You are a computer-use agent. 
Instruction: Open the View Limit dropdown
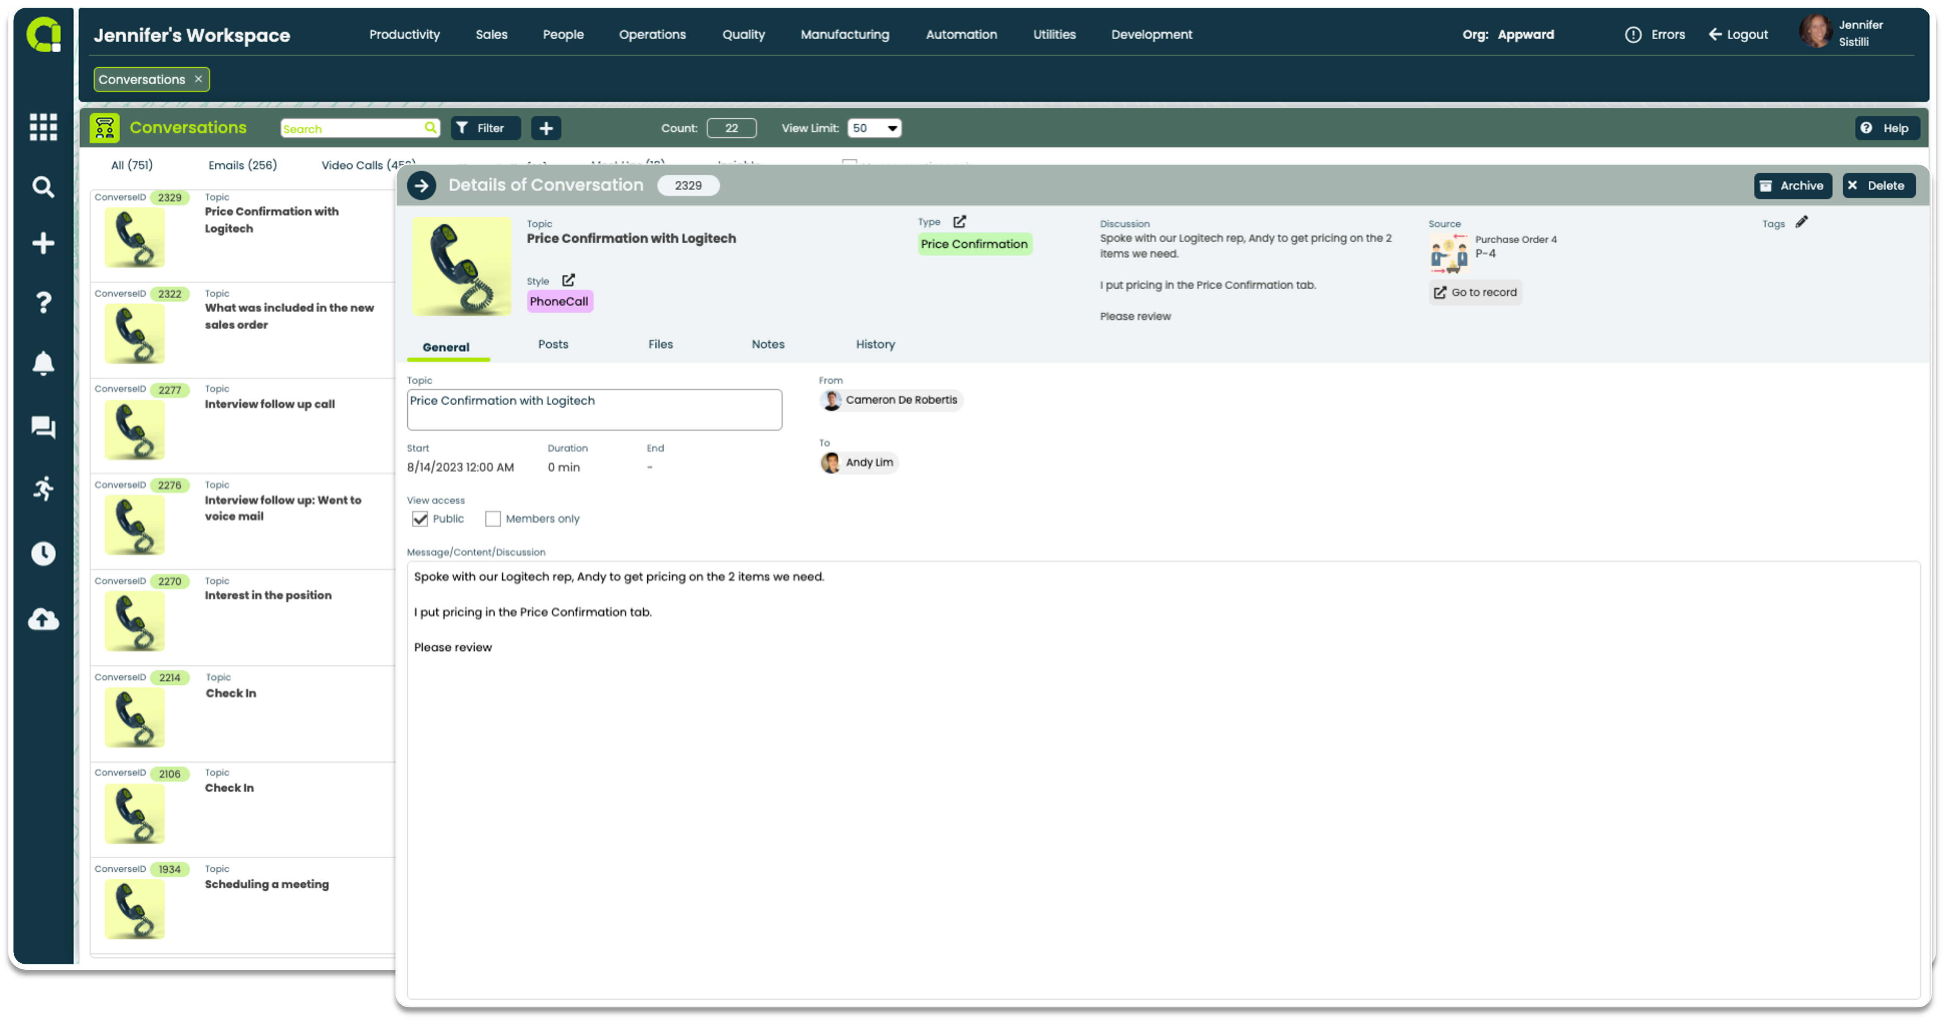coord(874,127)
